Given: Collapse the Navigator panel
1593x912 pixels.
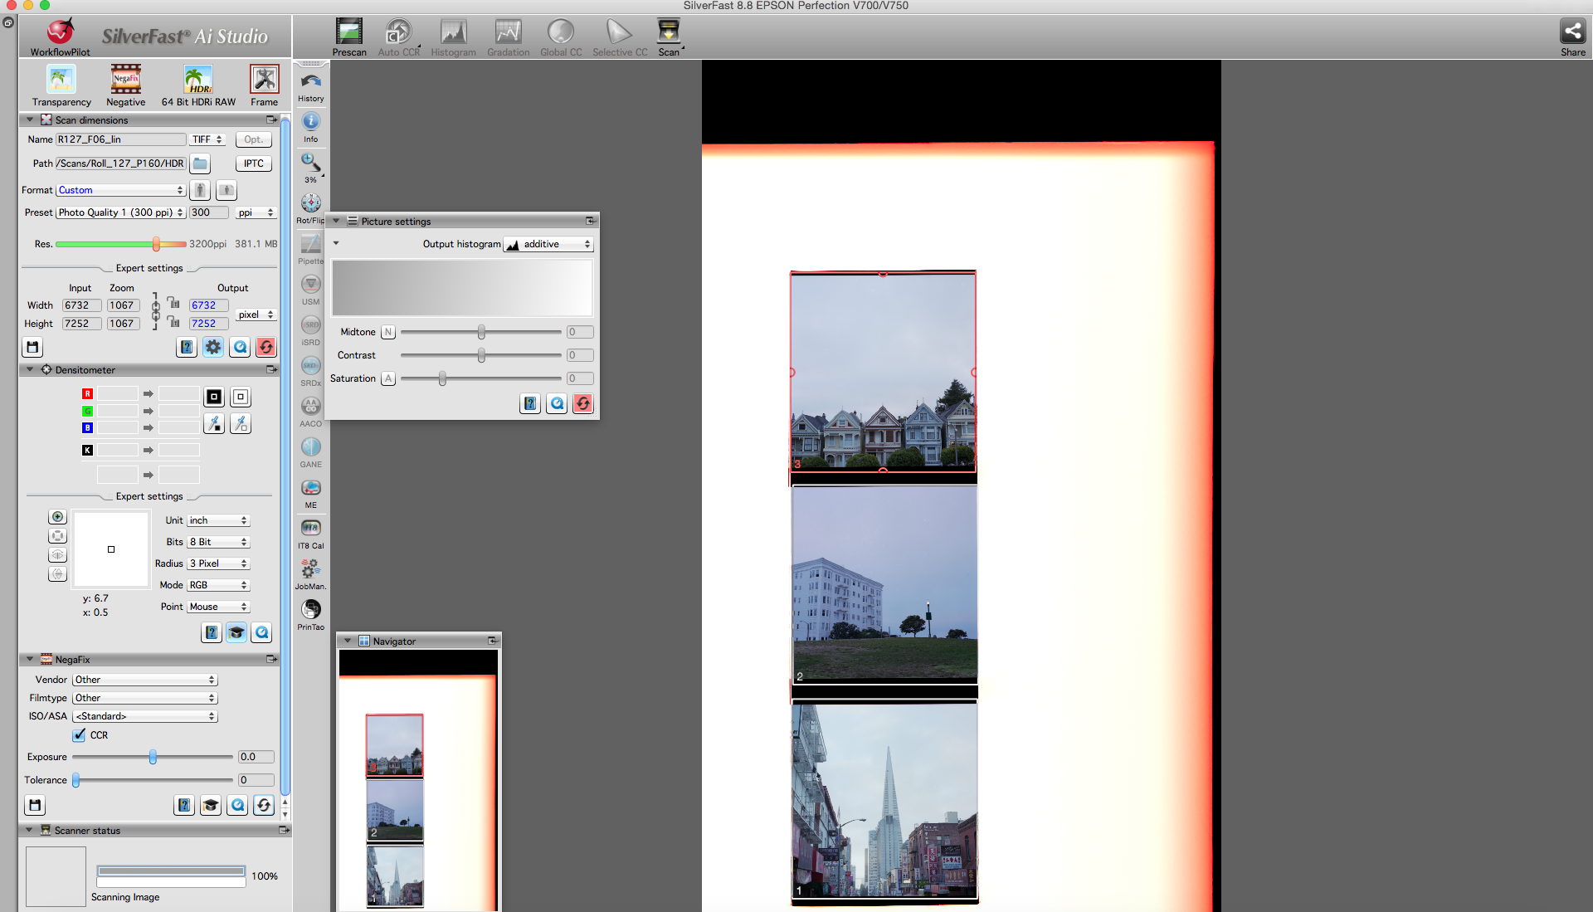Looking at the screenshot, I should (348, 641).
